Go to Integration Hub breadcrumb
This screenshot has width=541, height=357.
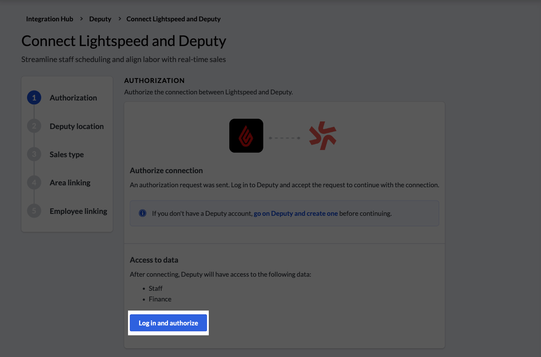[x=50, y=19]
